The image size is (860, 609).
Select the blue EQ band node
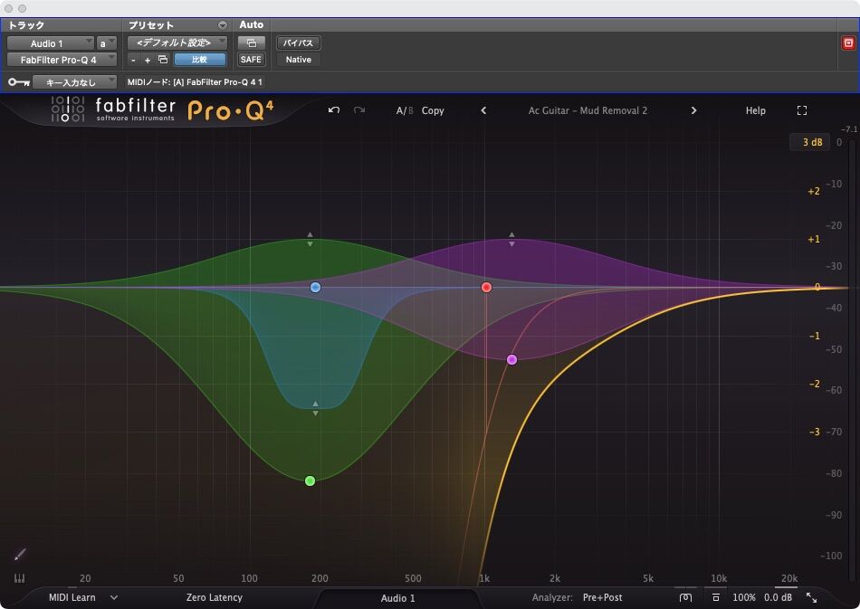(x=315, y=287)
